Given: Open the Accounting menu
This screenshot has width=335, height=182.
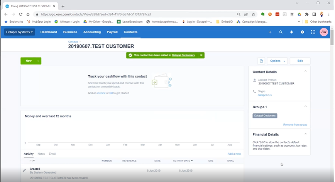Looking at the screenshot, I should click(92, 32).
